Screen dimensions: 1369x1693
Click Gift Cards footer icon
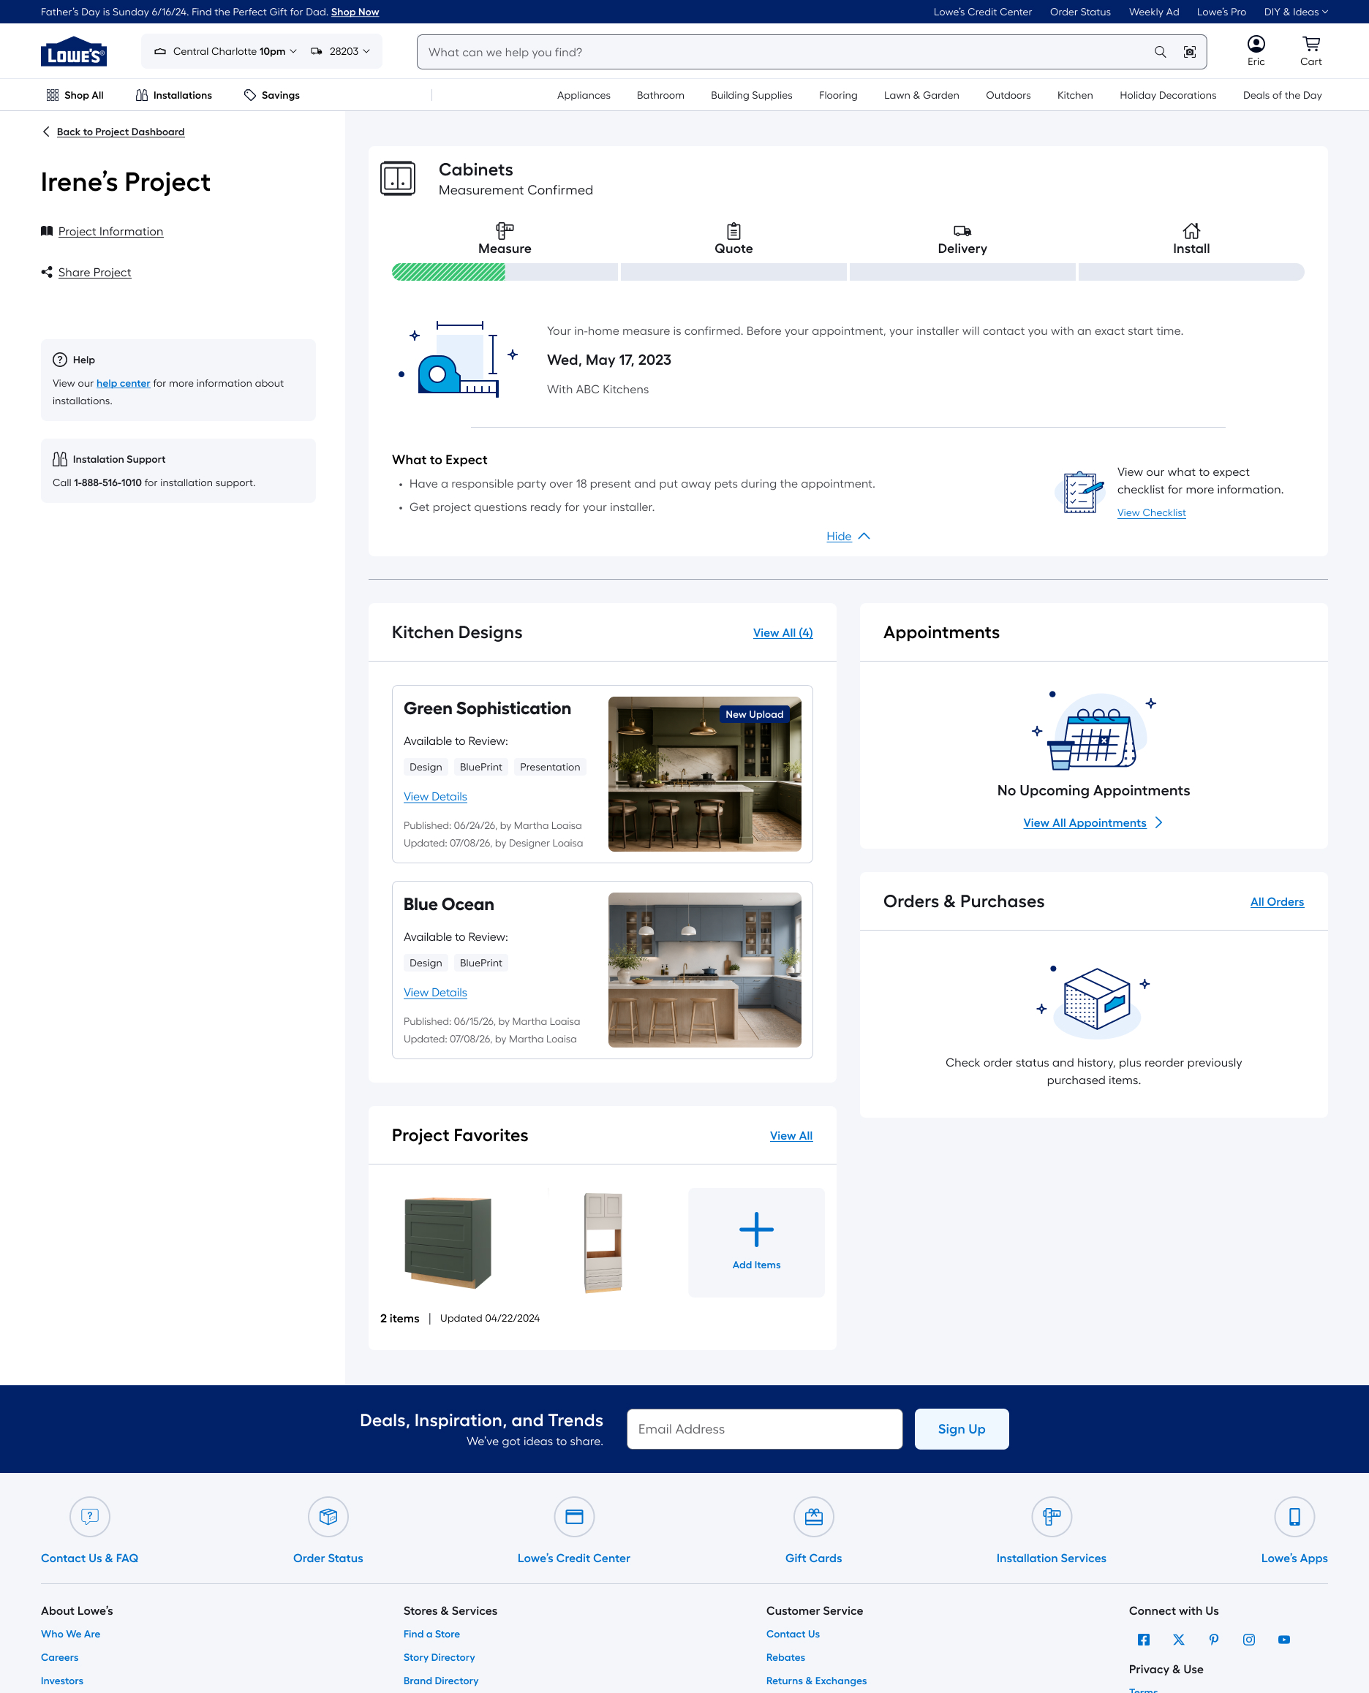click(814, 1516)
